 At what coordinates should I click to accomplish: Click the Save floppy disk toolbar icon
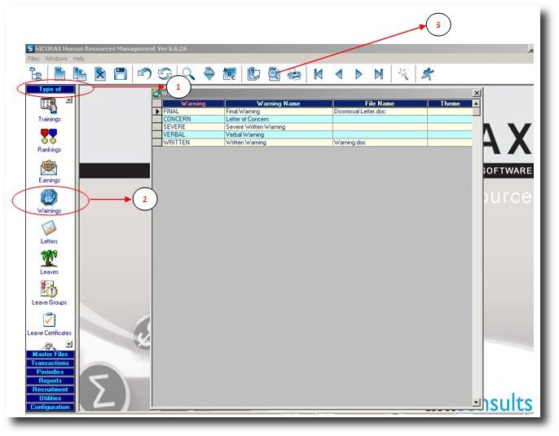tap(120, 73)
